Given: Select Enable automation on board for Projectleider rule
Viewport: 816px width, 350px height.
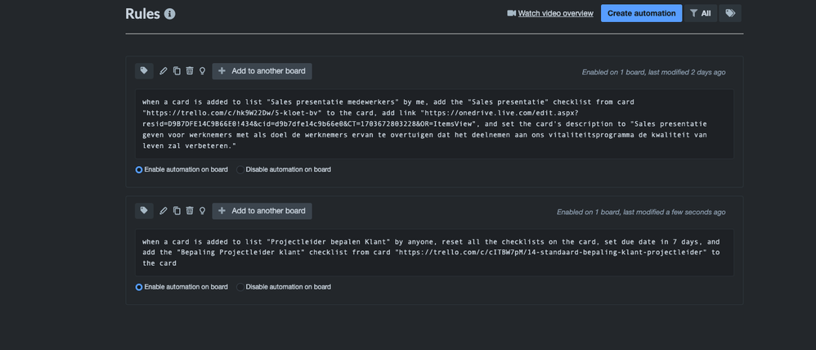Looking at the screenshot, I should coord(139,287).
